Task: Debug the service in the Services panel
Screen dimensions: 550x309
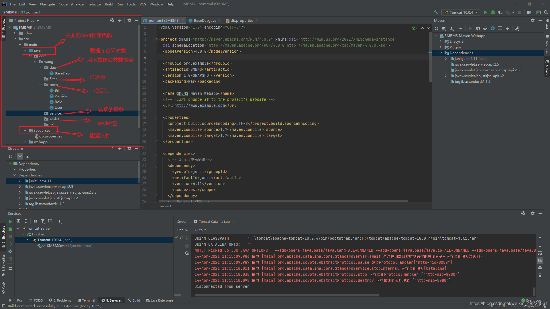Action: 10,229
